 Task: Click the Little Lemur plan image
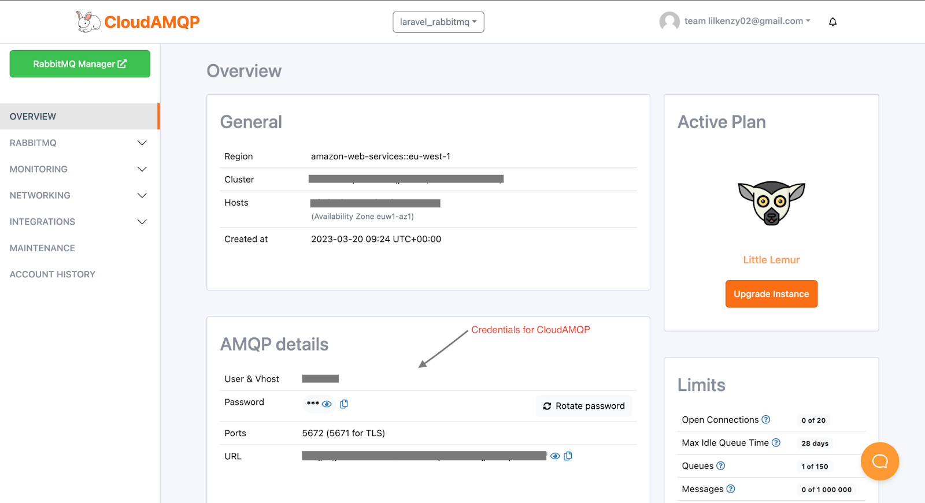[771, 203]
